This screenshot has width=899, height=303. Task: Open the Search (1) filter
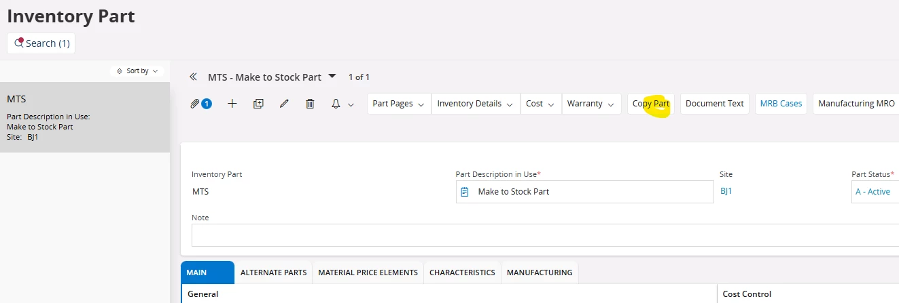click(41, 43)
